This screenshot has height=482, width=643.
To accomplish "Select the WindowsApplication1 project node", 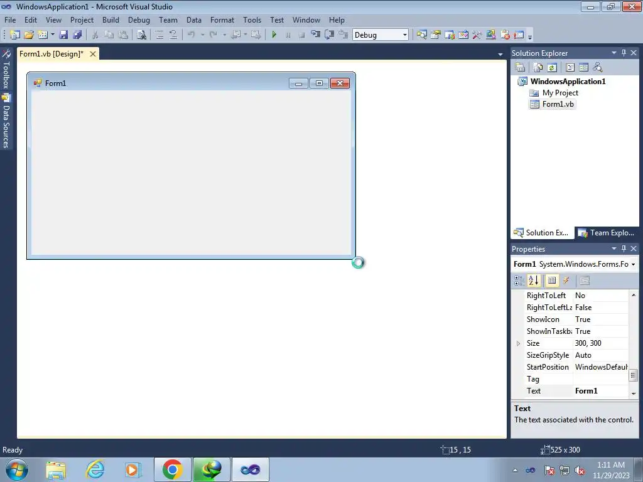I will click(x=568, y=81).
